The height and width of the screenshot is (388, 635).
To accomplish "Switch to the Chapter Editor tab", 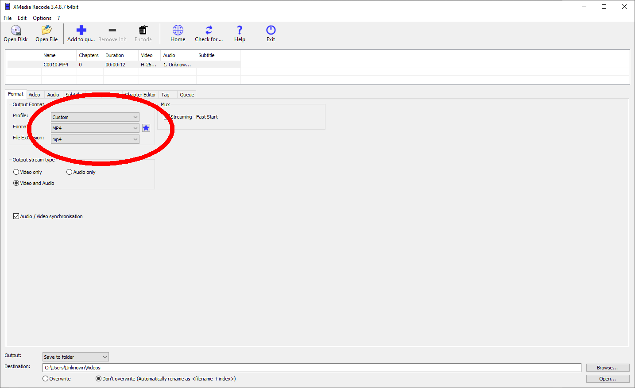I will (140, 95).
